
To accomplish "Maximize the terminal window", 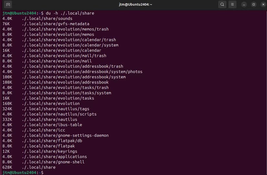I will coord(253,5).
